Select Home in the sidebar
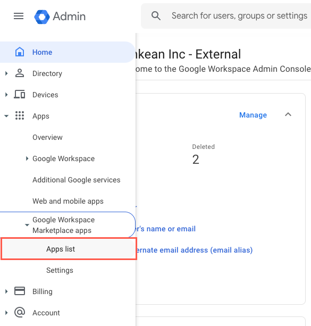The height and width of the screenshot is (326, 311). coord(67,52)
